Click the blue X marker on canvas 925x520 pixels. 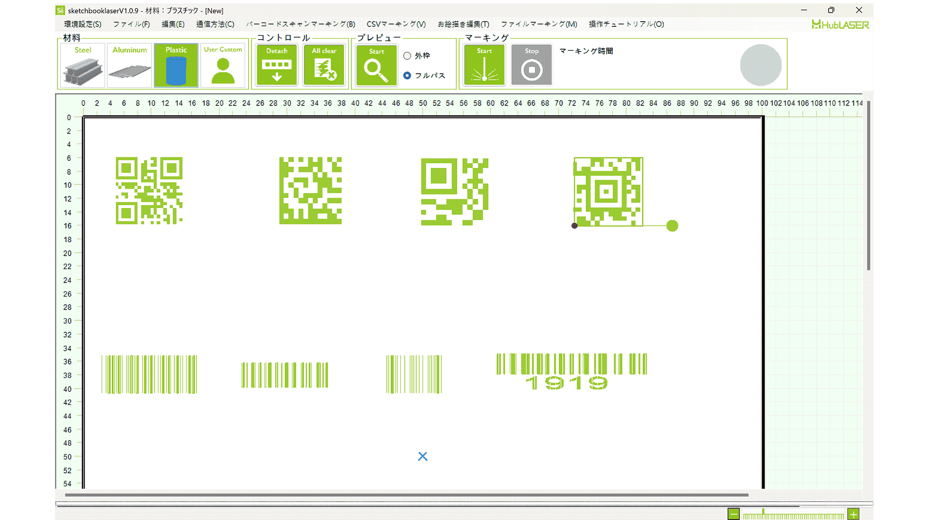pyautogui.click(x=423, y=456)
